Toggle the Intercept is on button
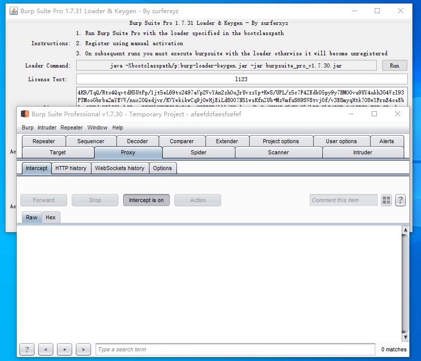 click(146, 200)
